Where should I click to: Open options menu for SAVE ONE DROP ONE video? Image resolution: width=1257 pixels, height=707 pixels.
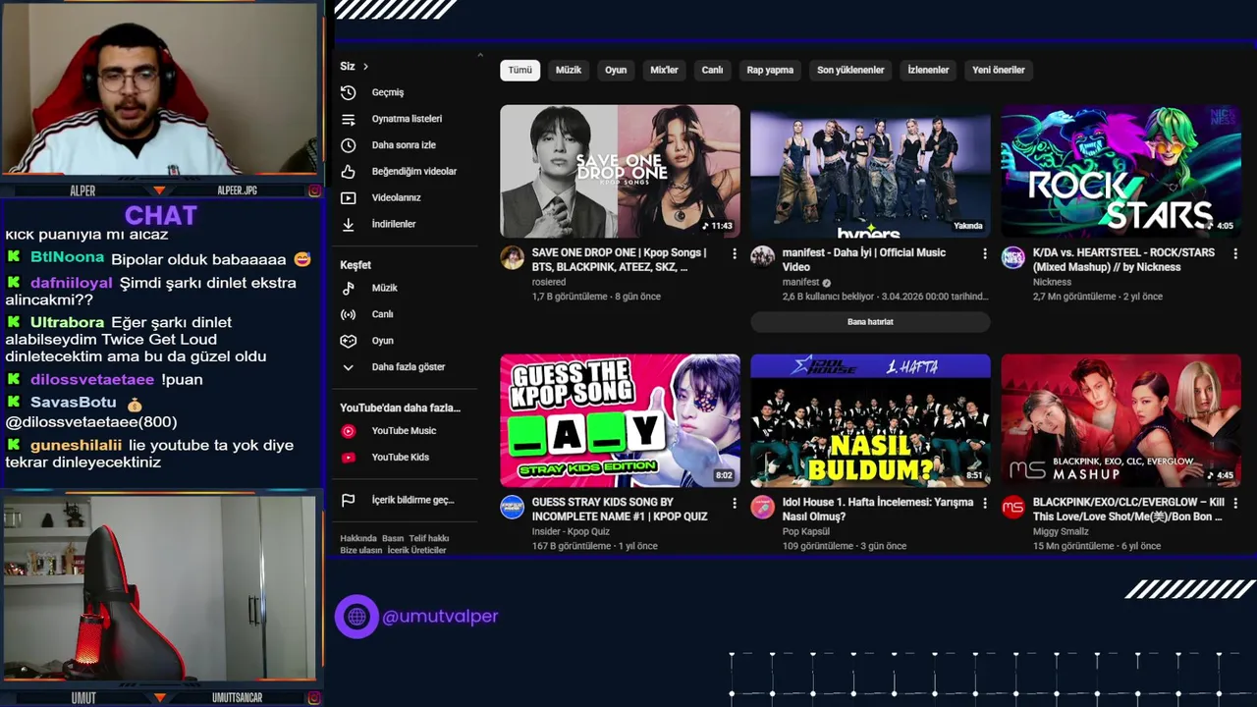click(x=734, y=253)
